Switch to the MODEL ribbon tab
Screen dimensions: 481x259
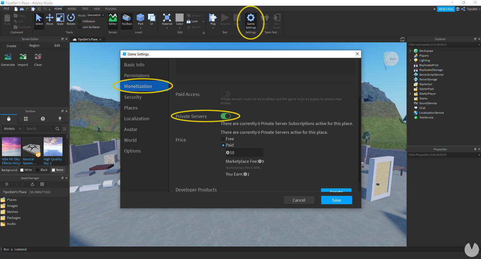[x=72, y=9]
